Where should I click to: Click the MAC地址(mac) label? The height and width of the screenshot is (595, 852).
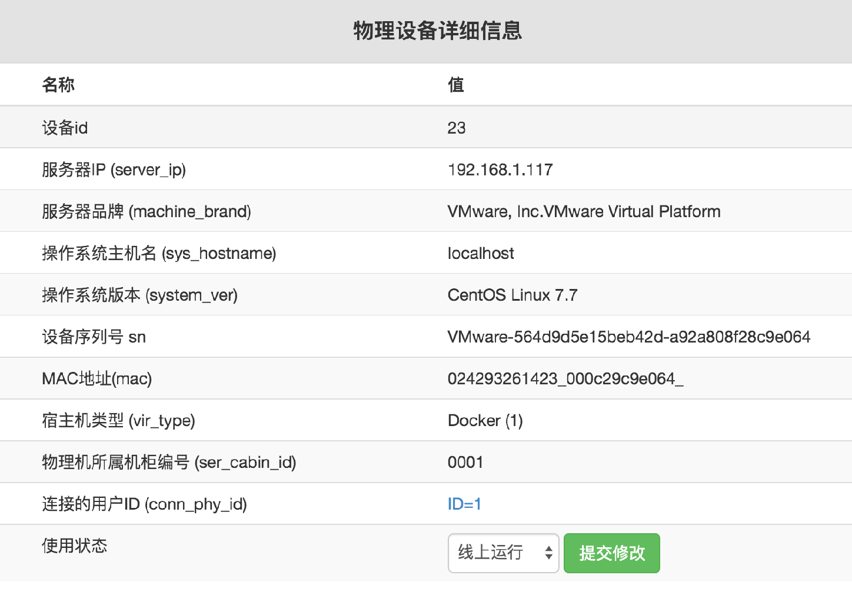[97, 378]
